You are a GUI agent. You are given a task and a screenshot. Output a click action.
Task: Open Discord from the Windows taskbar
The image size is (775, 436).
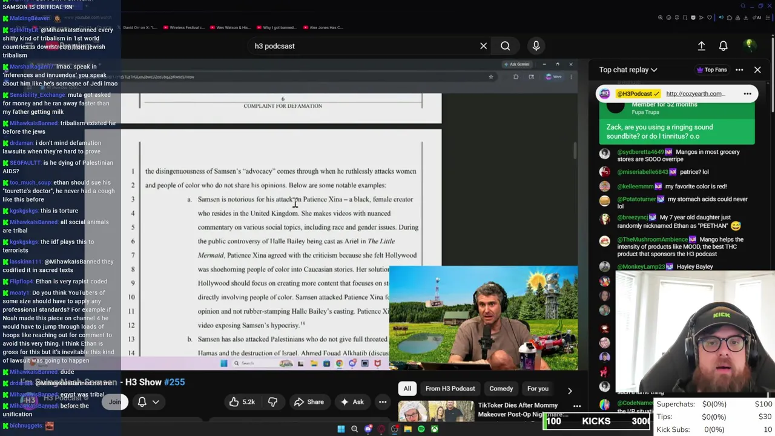[x=368, y=429]
